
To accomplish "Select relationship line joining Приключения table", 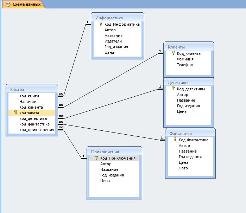I will tap(72, 144).
